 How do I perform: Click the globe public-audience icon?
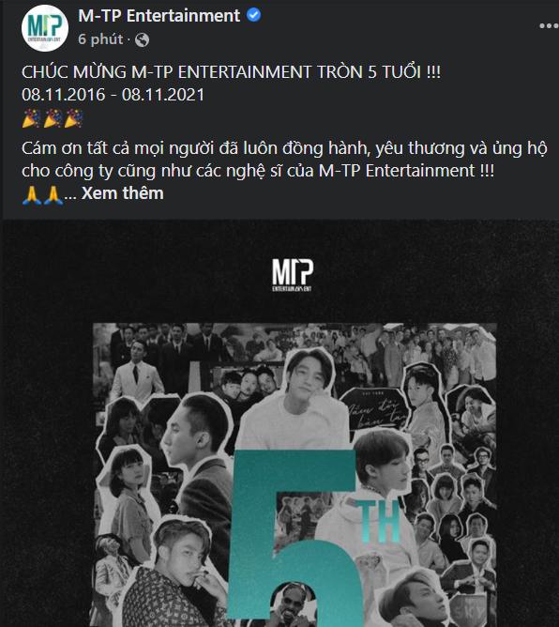(142, 39)
